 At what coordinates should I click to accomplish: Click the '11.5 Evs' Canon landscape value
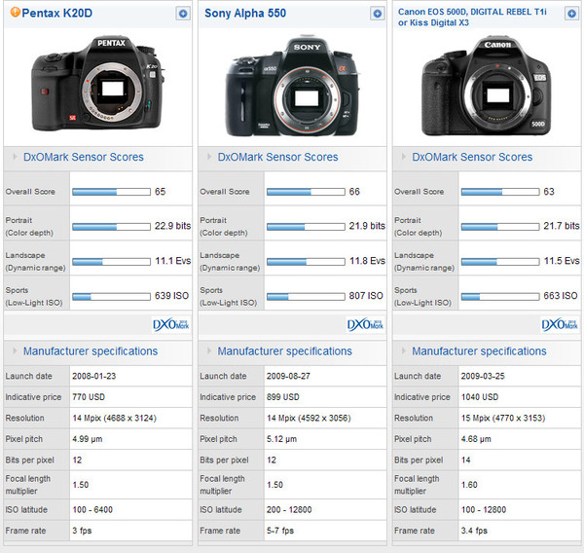click(562, 261)
